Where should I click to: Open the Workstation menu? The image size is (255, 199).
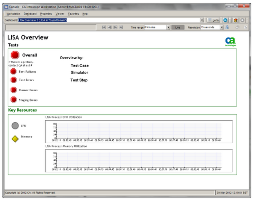(13, 14)
